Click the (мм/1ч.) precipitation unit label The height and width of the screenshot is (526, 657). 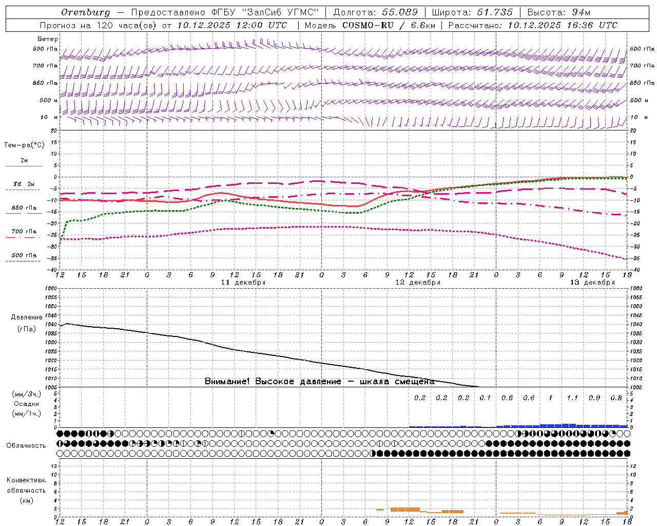[x=27, y=414]
